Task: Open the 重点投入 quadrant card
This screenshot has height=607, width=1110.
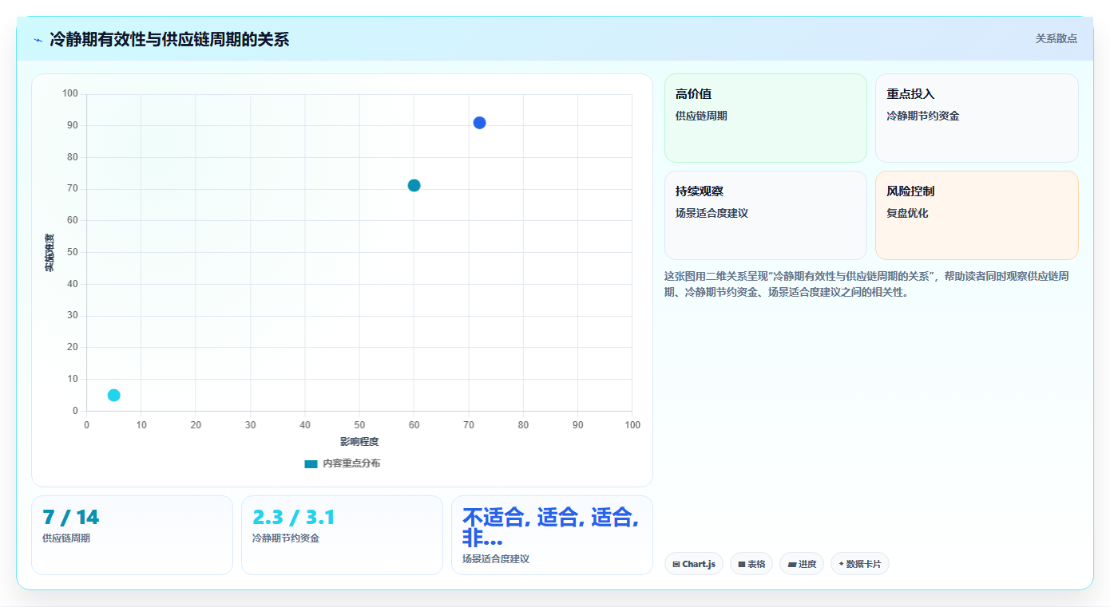Action: [977, 118]
